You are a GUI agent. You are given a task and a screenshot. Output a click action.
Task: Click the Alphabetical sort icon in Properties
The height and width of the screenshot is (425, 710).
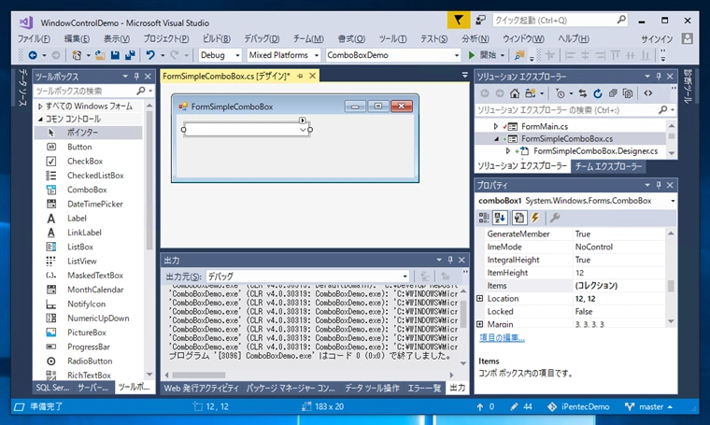pos(501,219)
